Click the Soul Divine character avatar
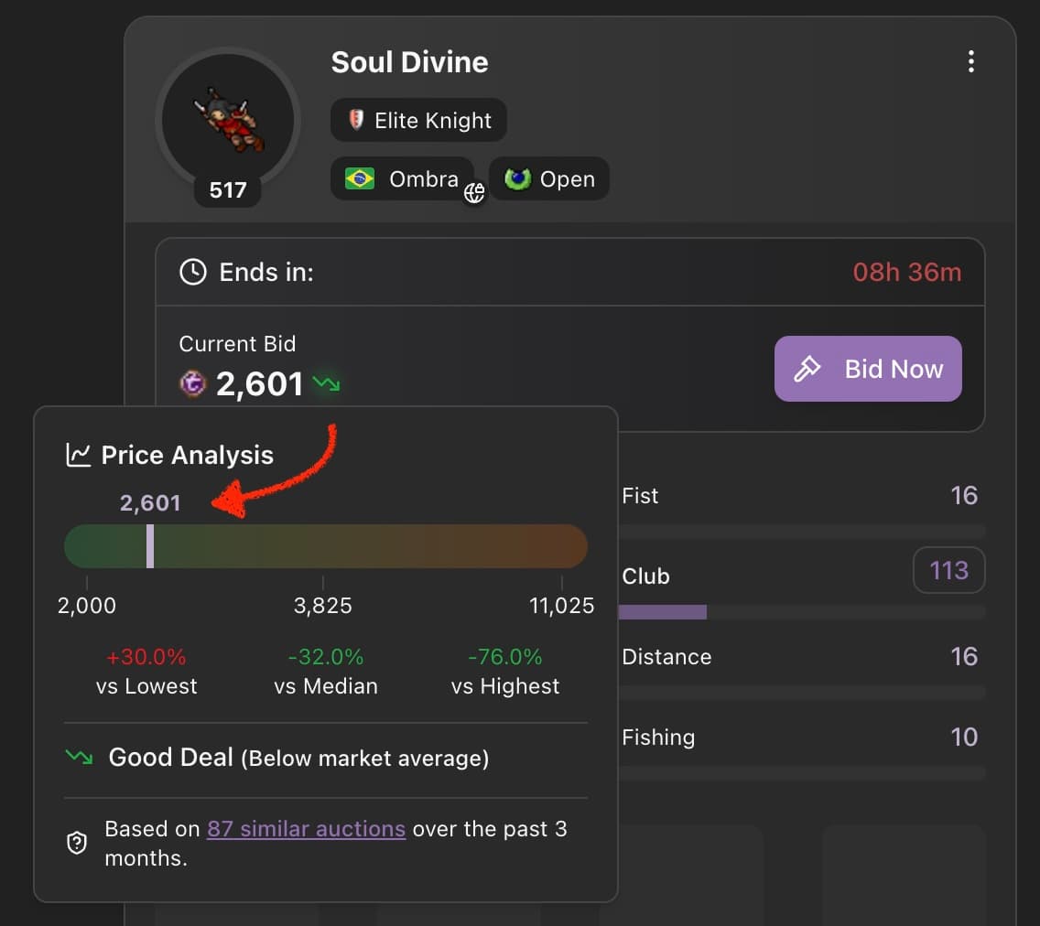This screenshot has height=926, width=1040. pyautogui.click(x=228, y=120)
